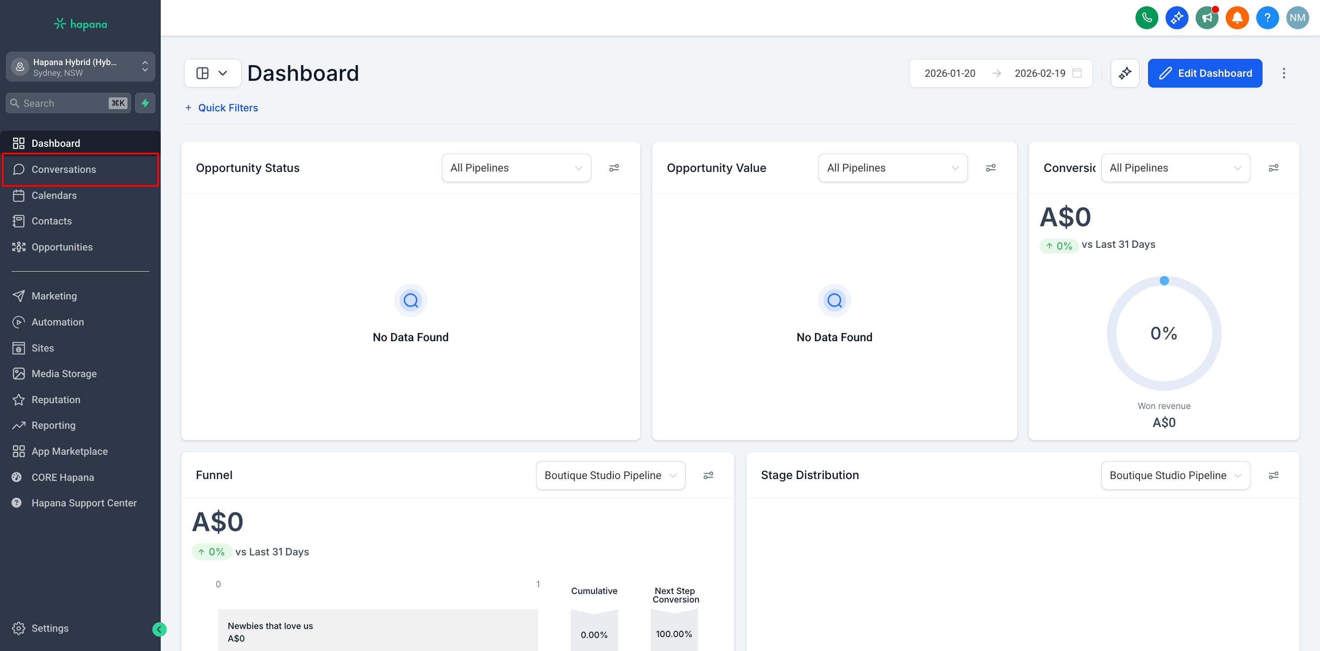Viewport: 1320px width, 651px height.
Task: Open notifications bell icon
Action: click(1236, 18)
